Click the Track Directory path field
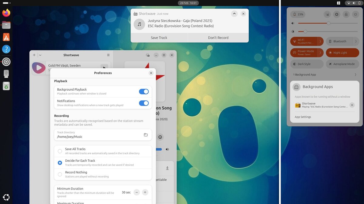364x204 pixels. pos(103,135)
